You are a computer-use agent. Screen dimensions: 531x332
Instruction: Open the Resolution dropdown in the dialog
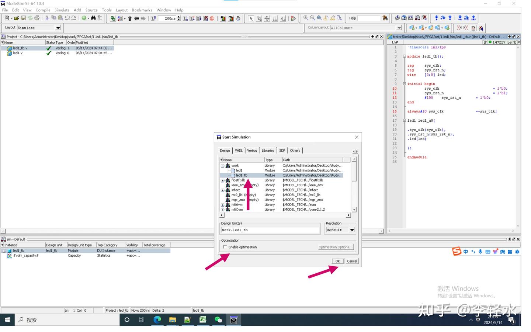[x=352, y=230]
